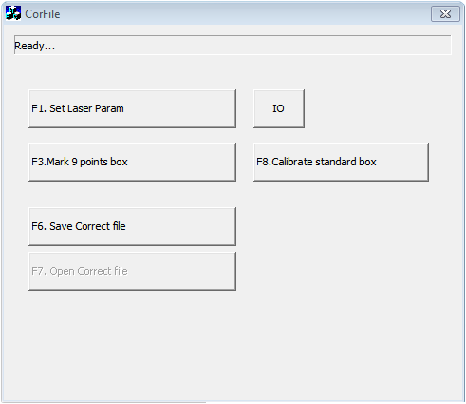Save the correction file with F6 button

coord(132,226)
